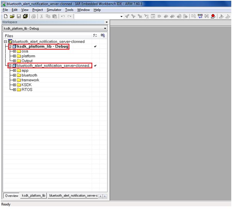Click the New Document toolbar icon

click(x=5, y=16)
